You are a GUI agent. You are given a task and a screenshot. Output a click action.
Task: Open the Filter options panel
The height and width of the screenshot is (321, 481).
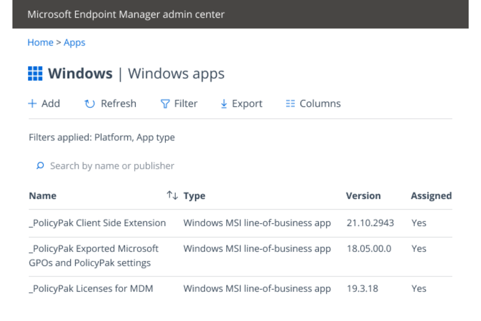179,103
